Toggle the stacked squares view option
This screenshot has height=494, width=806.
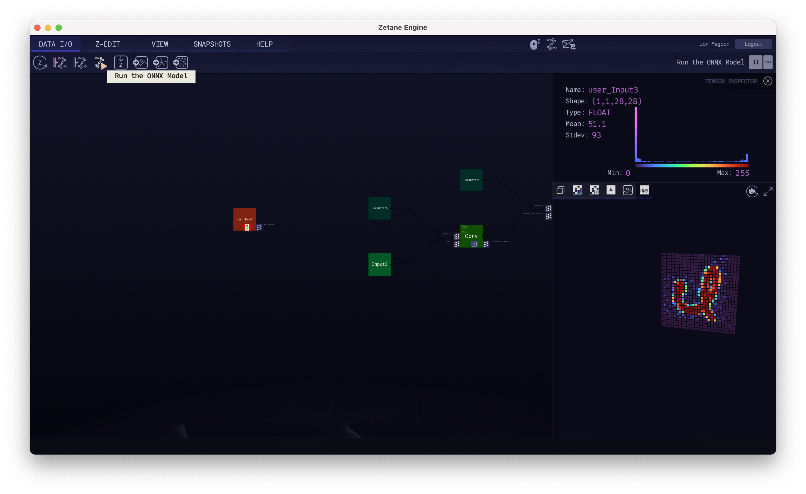click(560, 190)
